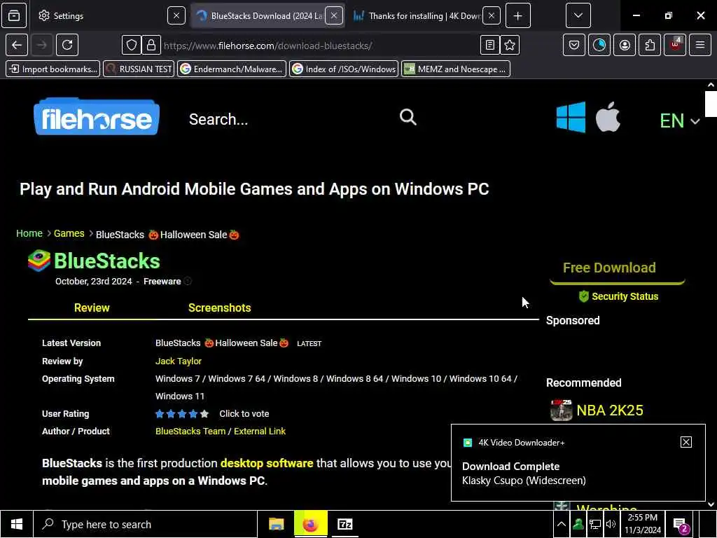This screenshot has height=538, width=717.
Task: Open NBA 2K25 recommended item
Action: [x=610, y=411]
